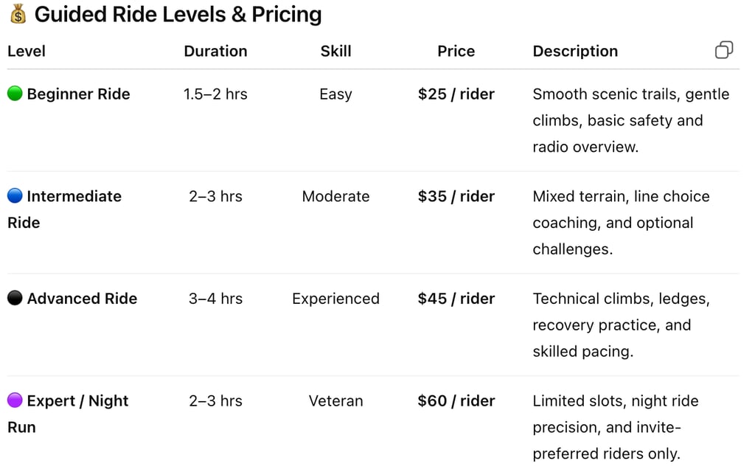Click the black Advanced Ride circle
Viewport: 755px width, 472px height.
pos(15,299)
